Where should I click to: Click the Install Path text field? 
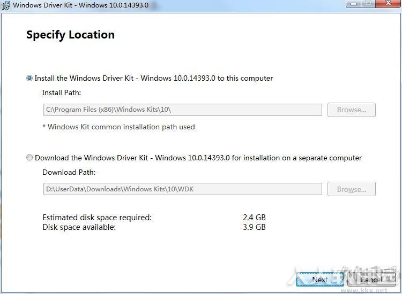click(x=183, y=110)
